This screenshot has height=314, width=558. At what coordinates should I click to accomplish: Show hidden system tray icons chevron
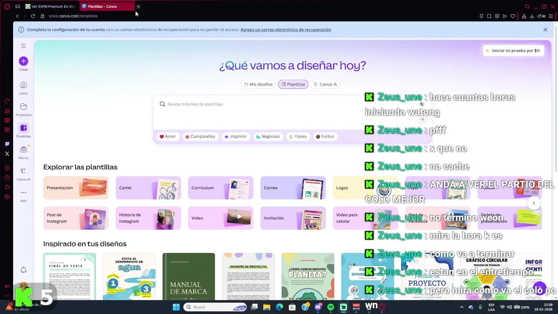(462, 307)
